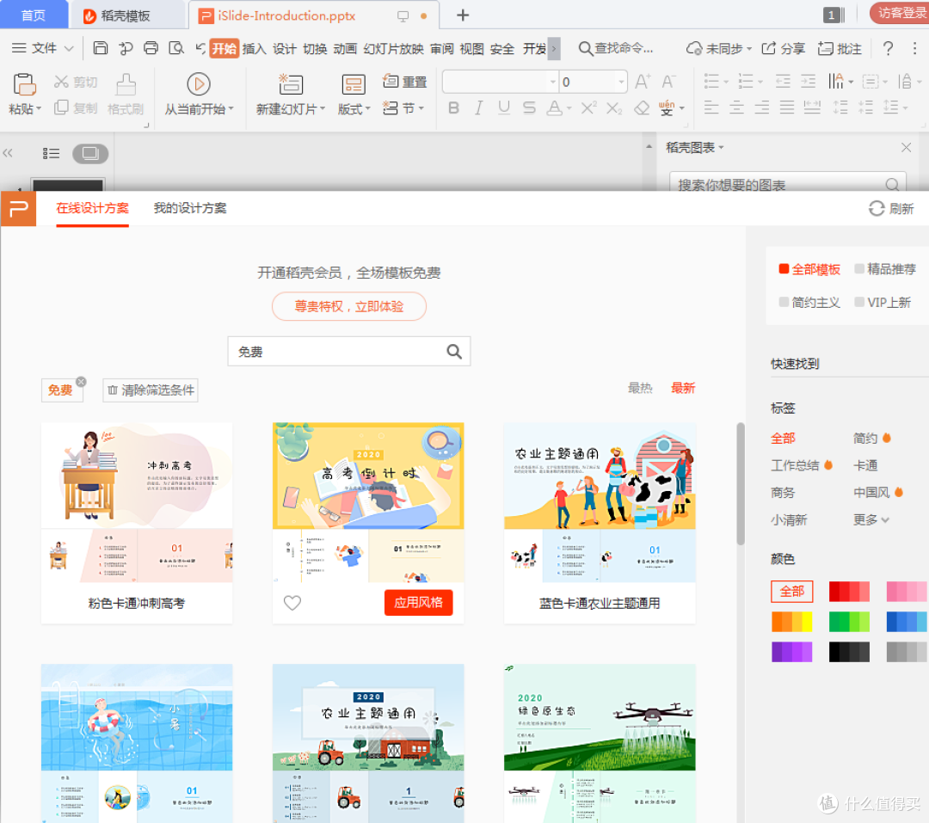929x823 pixels.
Task: Click 清除筛选条件 button
Action: pyautogui.click(x=151, y=390)
